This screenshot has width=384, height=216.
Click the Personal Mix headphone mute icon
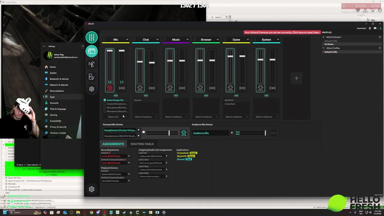184,133
